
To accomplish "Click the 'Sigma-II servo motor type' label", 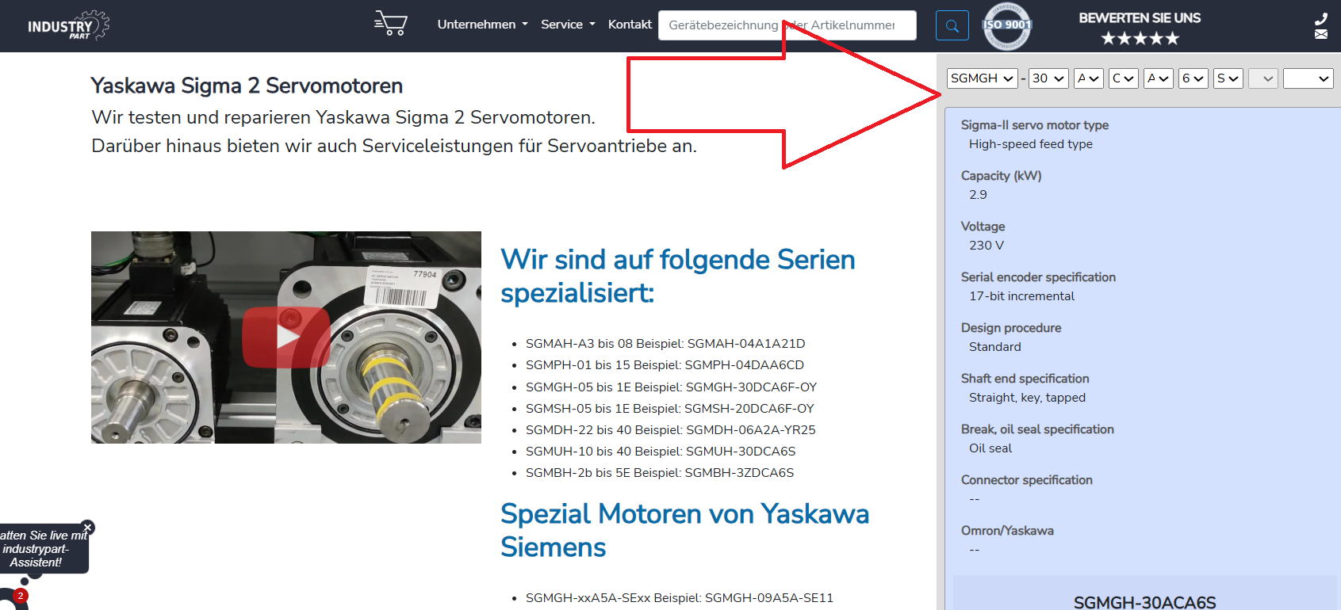I will [x=1035, y=125].
